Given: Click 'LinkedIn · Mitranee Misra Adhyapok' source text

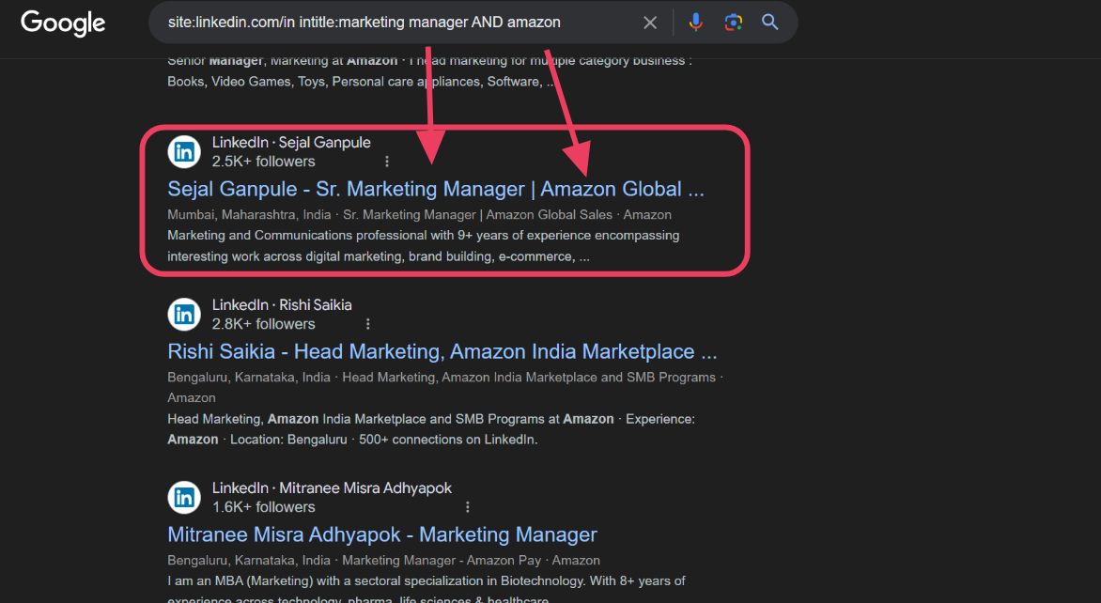Looking at the screenshot, I should click(333, 488).
